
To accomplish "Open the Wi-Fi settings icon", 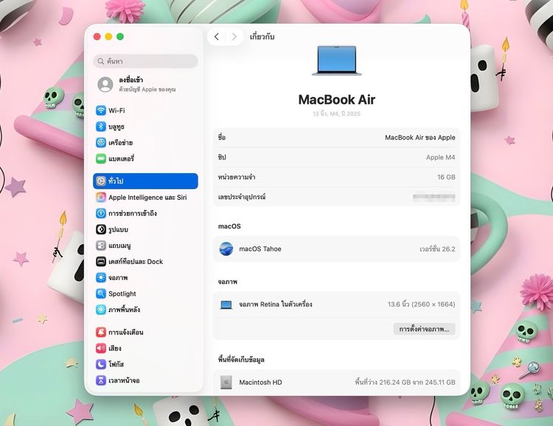I will tap(101, 111).
